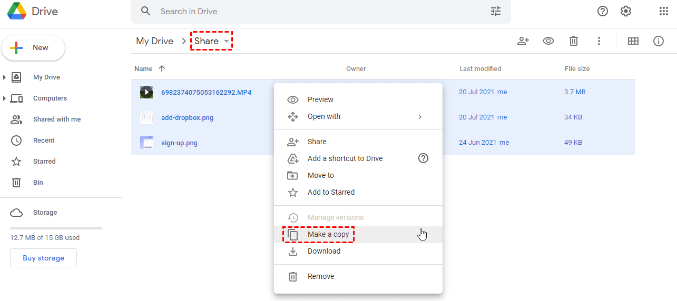Toggle Name column sort order arrow

[162, 68]
